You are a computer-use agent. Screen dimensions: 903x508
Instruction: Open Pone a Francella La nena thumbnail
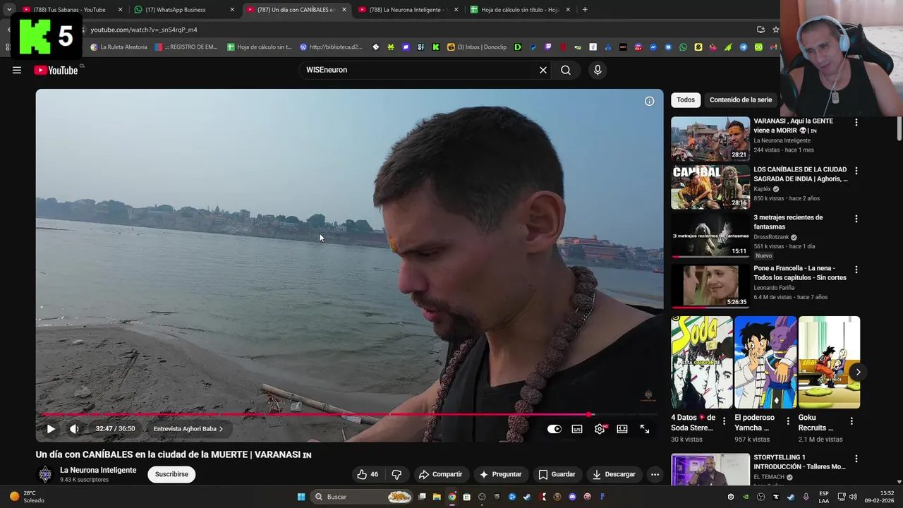pos(710,286)
